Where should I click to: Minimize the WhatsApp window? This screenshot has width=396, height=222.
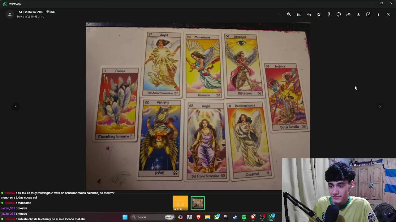[x=372, y=3]
